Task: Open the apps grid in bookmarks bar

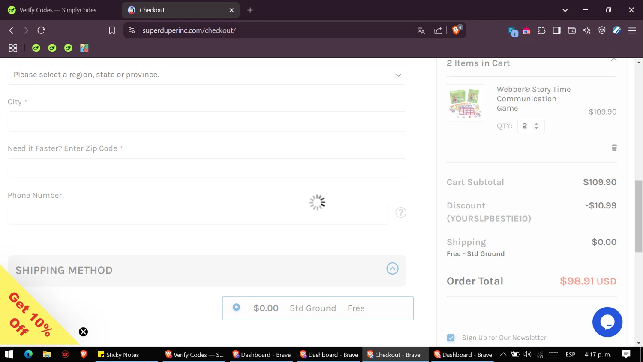Action: [x=13, y=48]
